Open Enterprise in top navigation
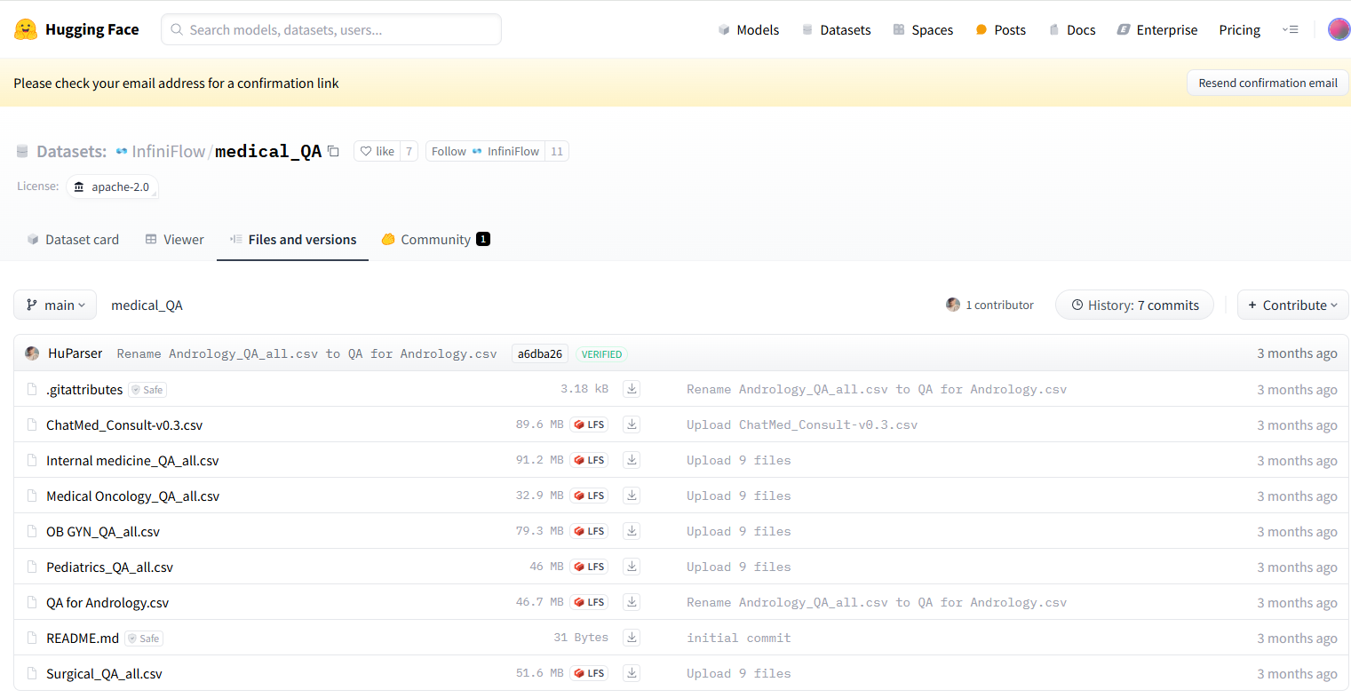The image size is (1351, 698). point(1157,30)
